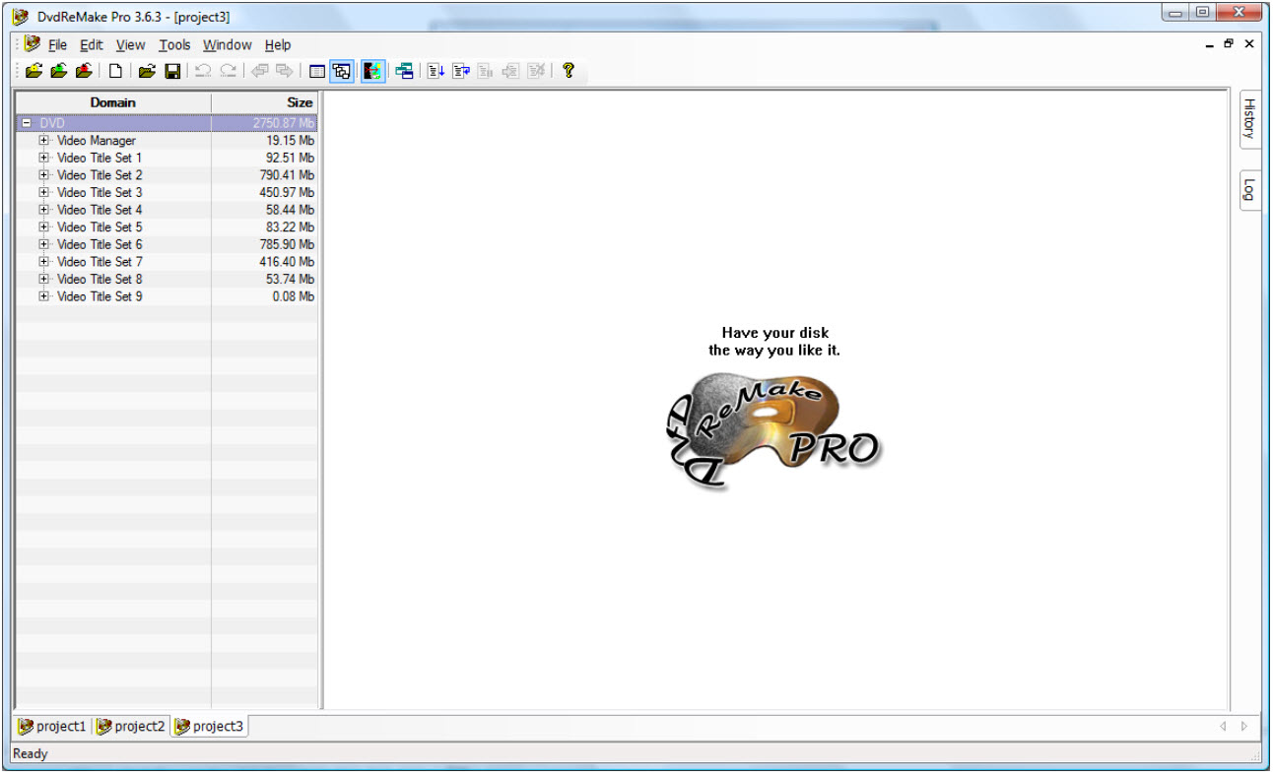Viewport: 1273px width, 776px height.
Task: Expand Video Title Set 7
Action: 43,262
